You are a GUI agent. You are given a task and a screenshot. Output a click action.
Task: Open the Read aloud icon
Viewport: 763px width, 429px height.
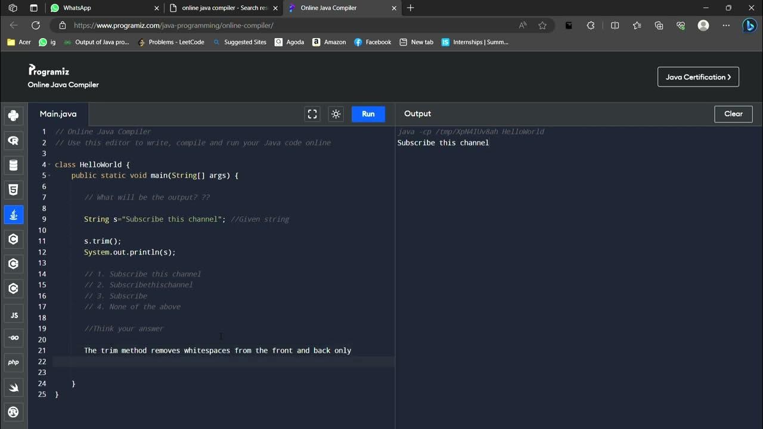[523, 26]
